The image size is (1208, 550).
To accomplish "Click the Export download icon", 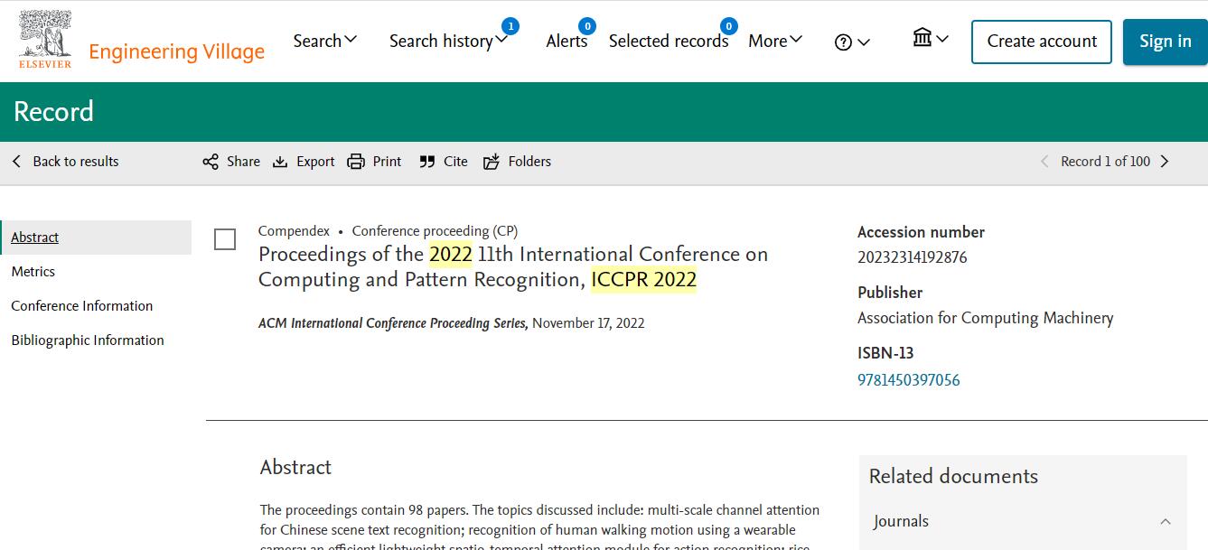I will point(280,162).
